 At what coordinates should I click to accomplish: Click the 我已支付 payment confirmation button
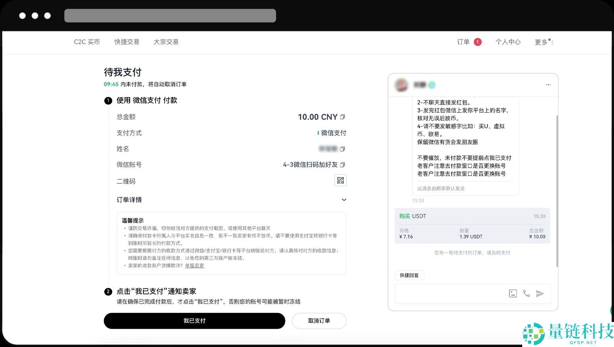click(194, 321)
